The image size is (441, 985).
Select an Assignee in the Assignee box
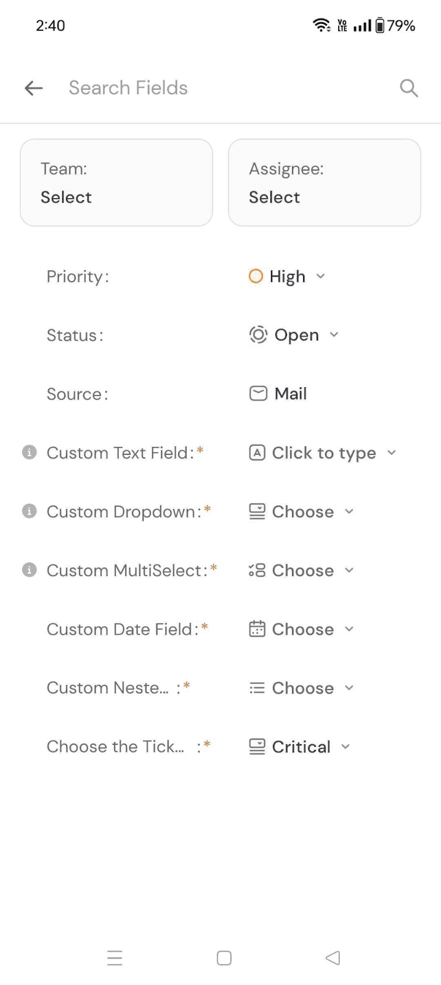[x=325, y=183]
